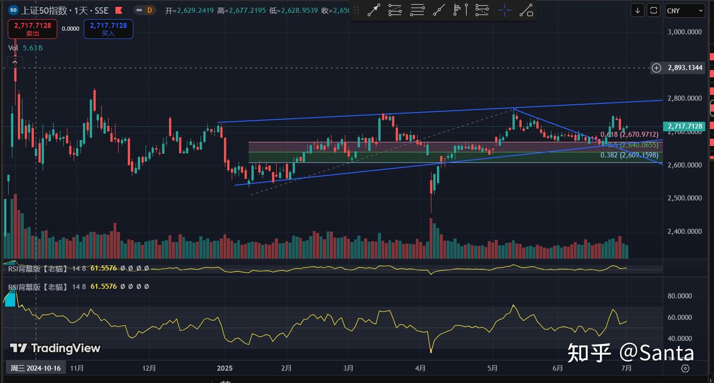Click the 2024-10-16 date label on time axis
This screenshot has width=714, height=383.
[x=36, y=368]
